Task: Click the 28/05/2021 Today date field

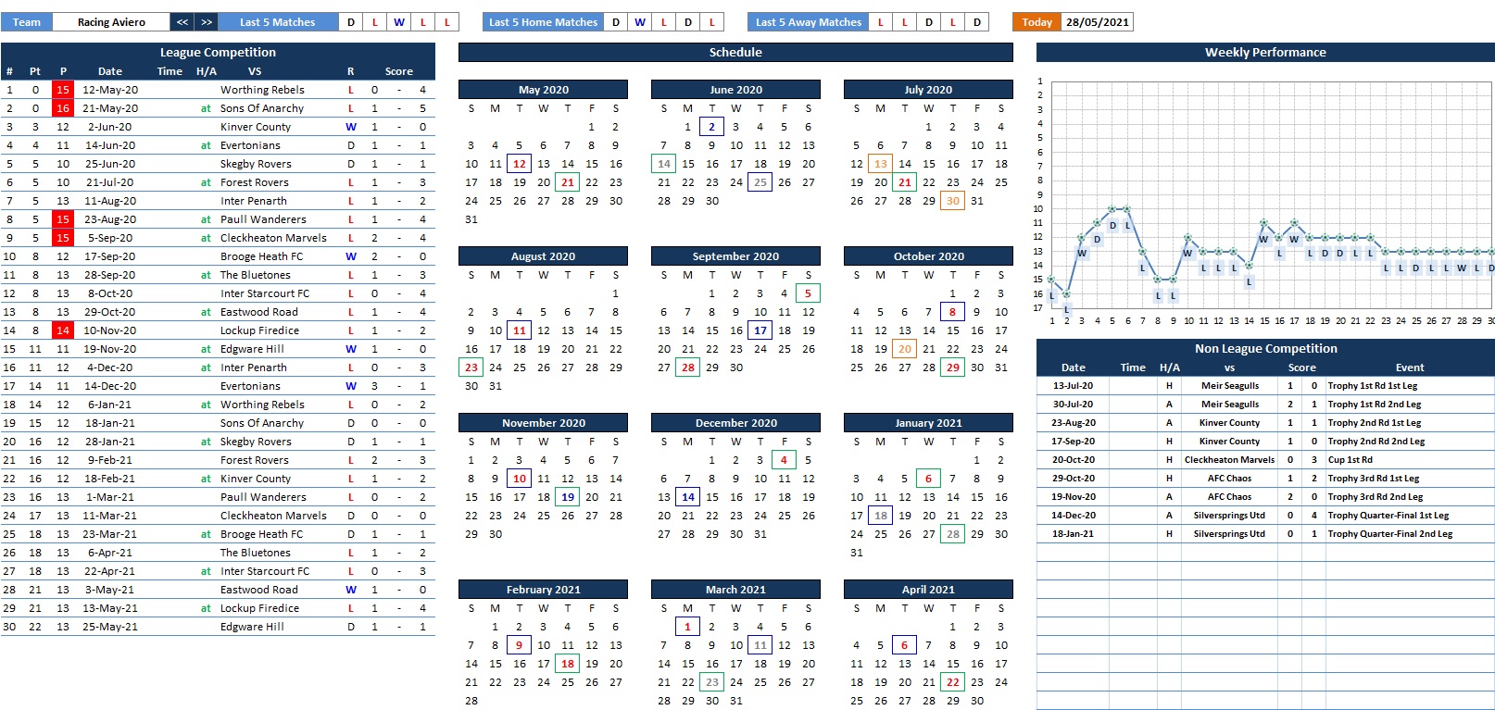Action: [1097, 22]
